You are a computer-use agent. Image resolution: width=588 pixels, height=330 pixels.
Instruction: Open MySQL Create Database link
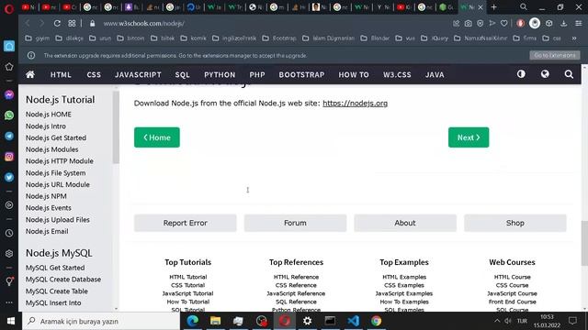tap(63, 280)
